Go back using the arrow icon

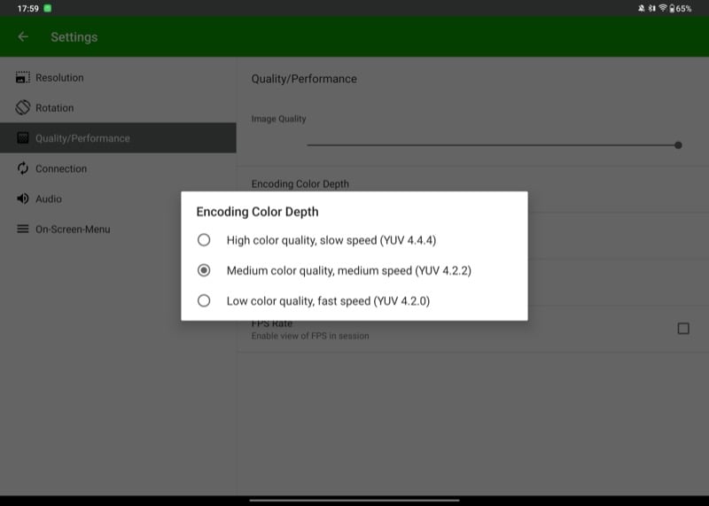coord(23,36)
